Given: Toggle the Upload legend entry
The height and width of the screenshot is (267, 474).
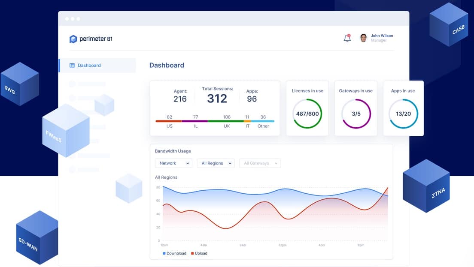Looking at the screenshot, I should pos(199,253).
